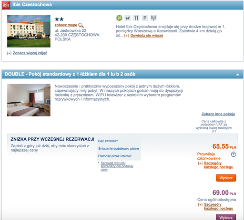Image resolution: width=244 pixels, height=220 pixels.
Task: Click the magnifier icon next to zobacz mapę
Action: [x=81, y=25]
